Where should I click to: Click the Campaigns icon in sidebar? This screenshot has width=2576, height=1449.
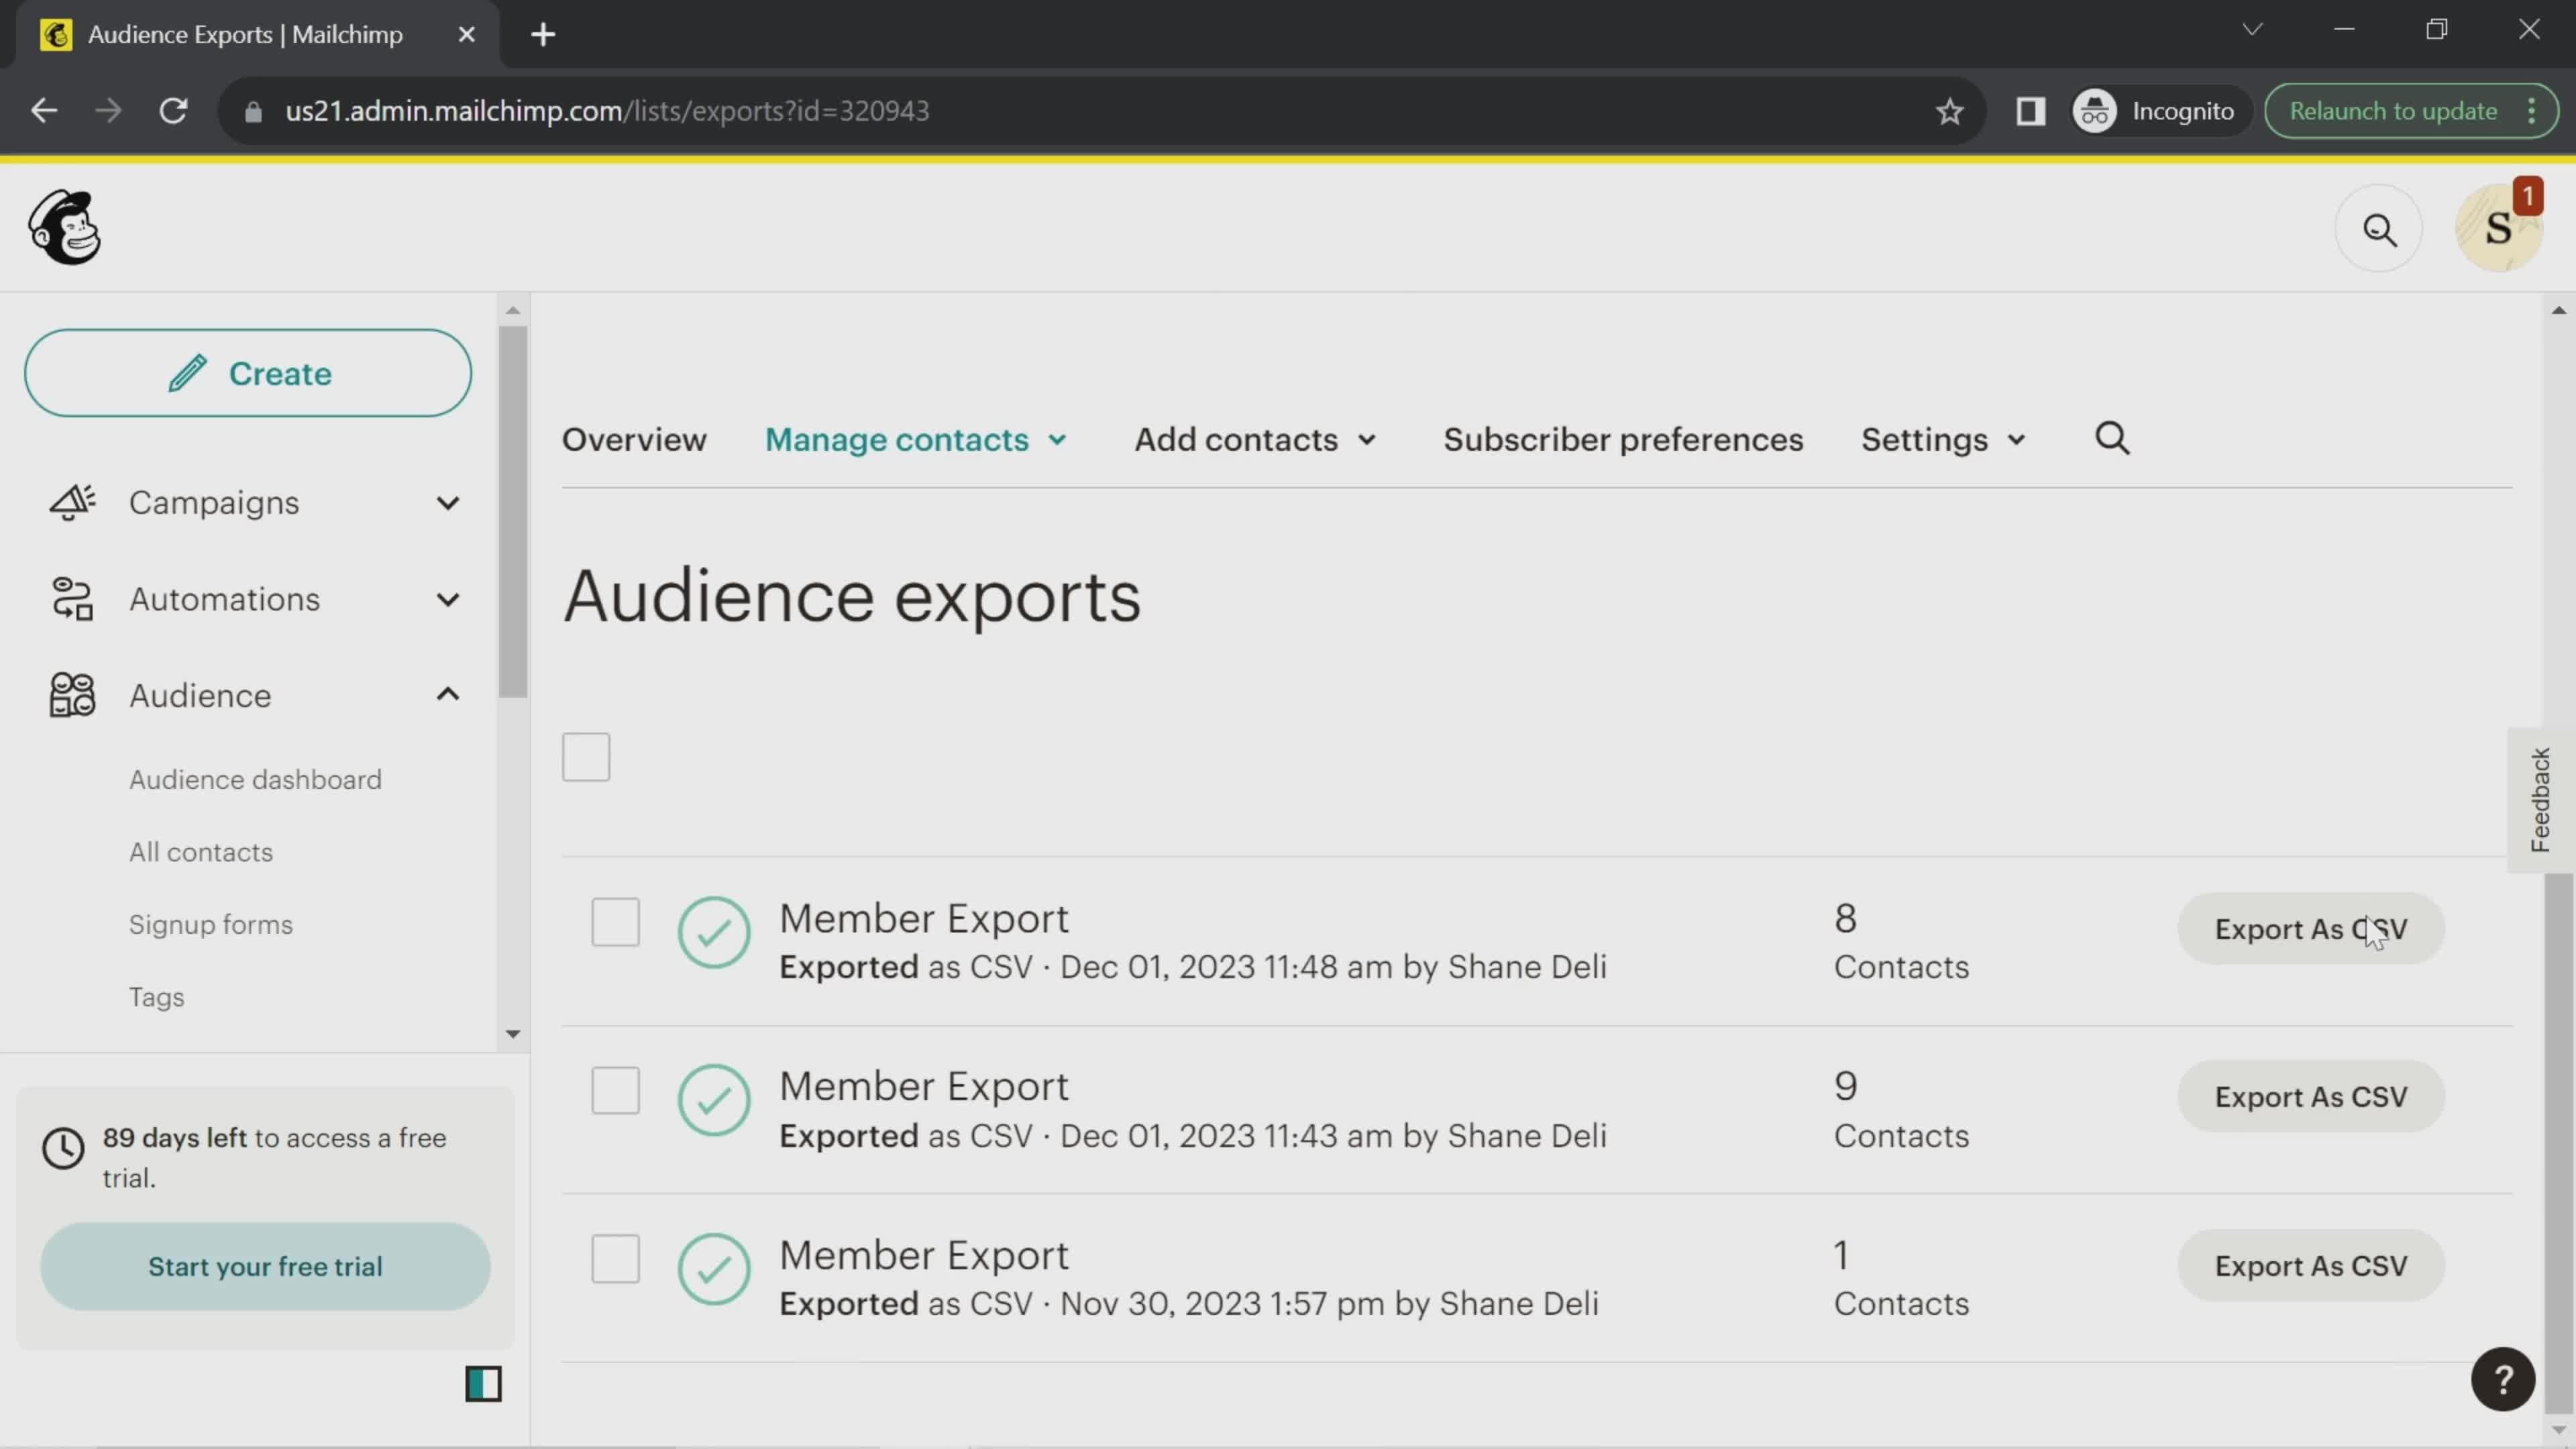(x=69, y=502)
